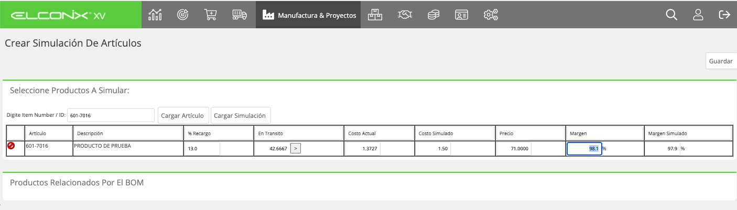Click the Margen column header

[604, 133]
